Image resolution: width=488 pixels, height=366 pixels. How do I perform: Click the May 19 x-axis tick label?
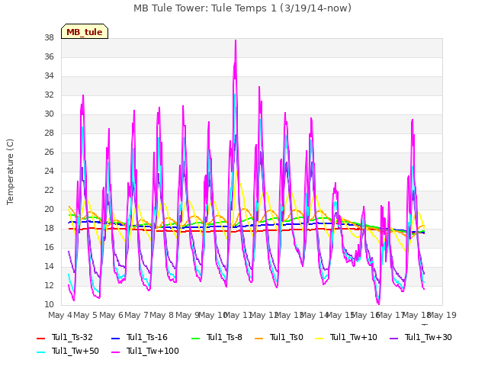pos(442,315)
